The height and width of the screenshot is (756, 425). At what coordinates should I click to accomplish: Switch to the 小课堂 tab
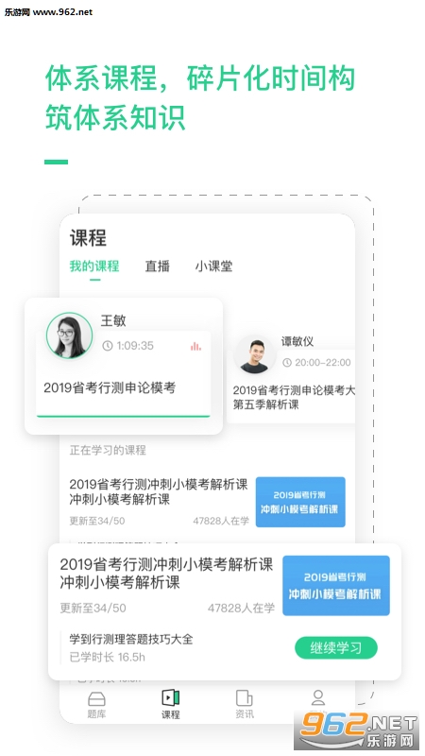(x=214, y=266)
